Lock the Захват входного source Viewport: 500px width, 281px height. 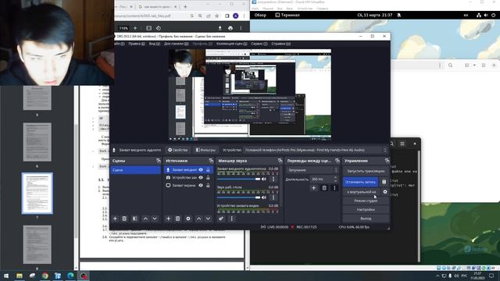pos(208,170)
